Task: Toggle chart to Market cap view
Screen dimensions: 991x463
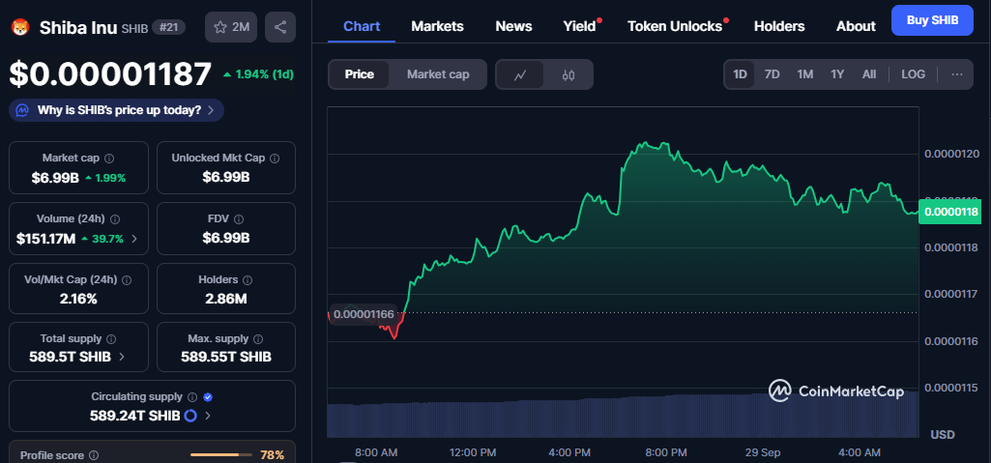Action: (x=438, y=74)
